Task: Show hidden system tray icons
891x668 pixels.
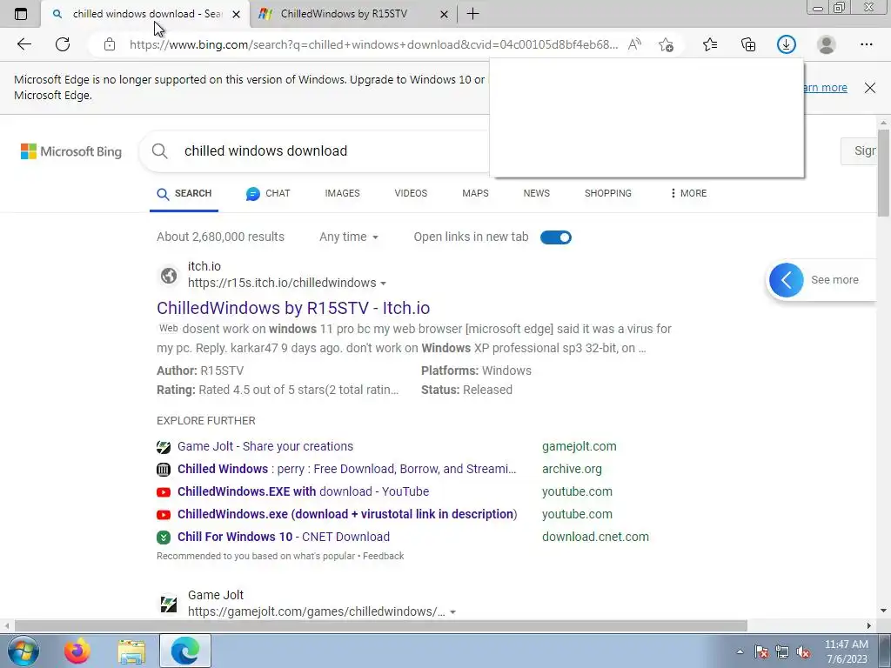Action: [740, 651]
